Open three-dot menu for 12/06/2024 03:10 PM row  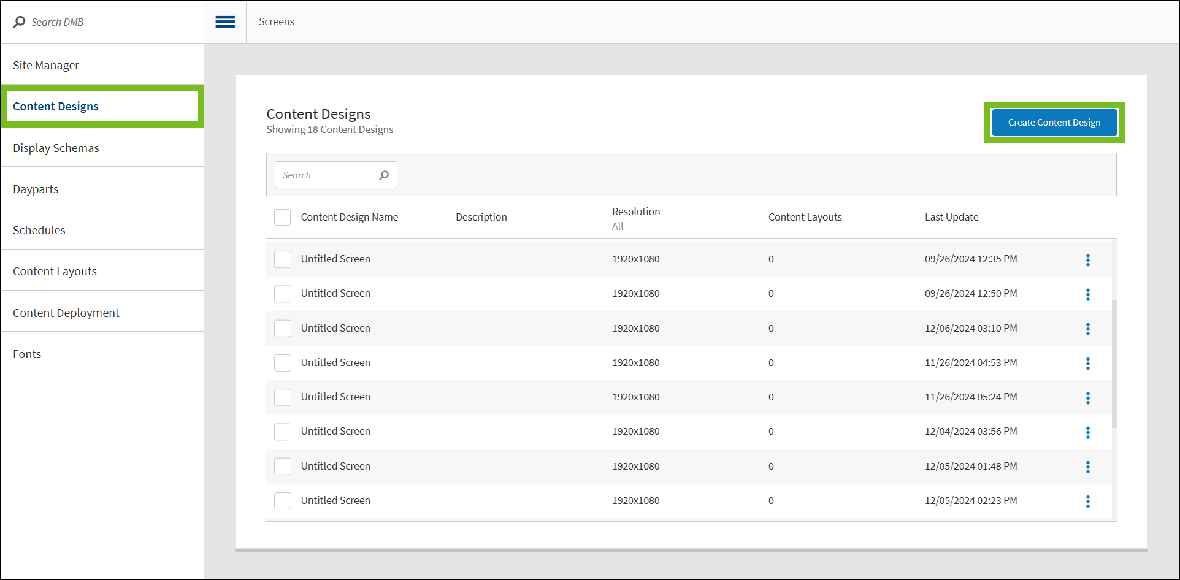click(x=1087, y=329)
